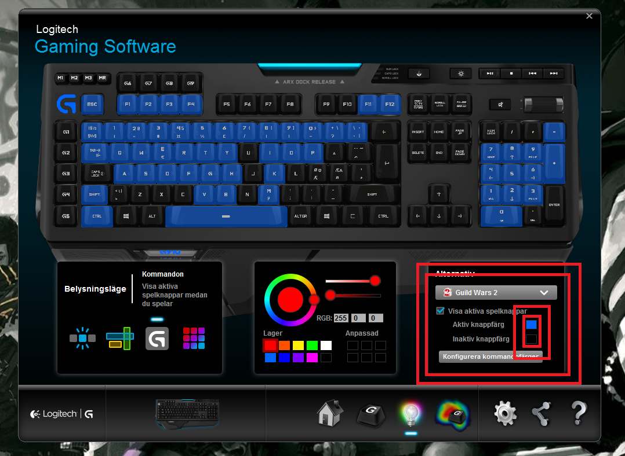Close the Logitech Gaming Software window
Viewport: 625px width, 456px height.
(x=589, y=16)
